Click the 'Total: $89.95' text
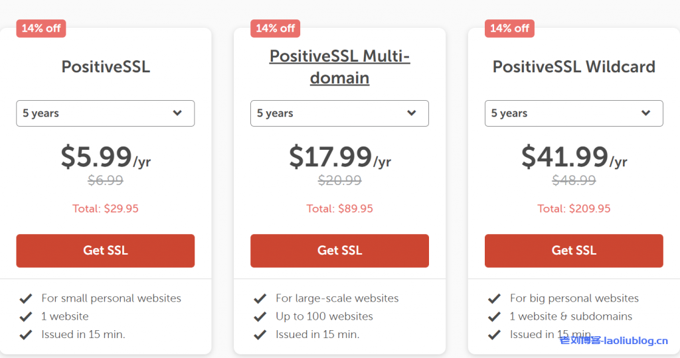680x358 pixels. coord(339,209)
